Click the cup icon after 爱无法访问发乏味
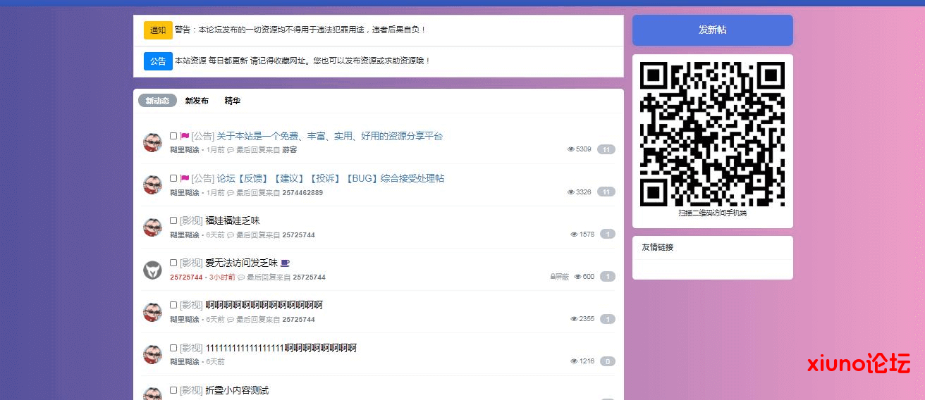The height and width of the screenshot is (400, 925). (x=285, y=263)
